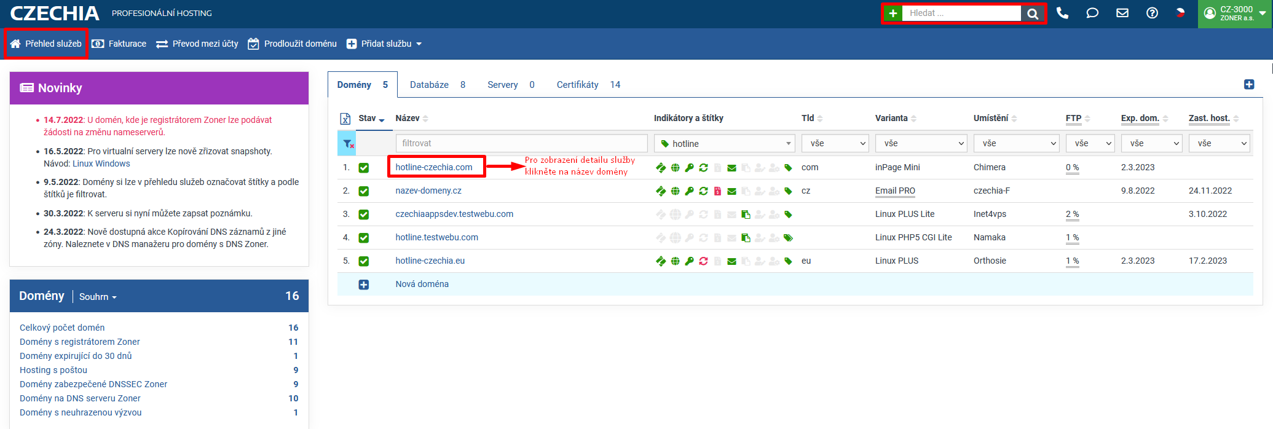Toggle the status checkbox for hotline-czechia.com
1273x429 pixels.
pos(364,168)
